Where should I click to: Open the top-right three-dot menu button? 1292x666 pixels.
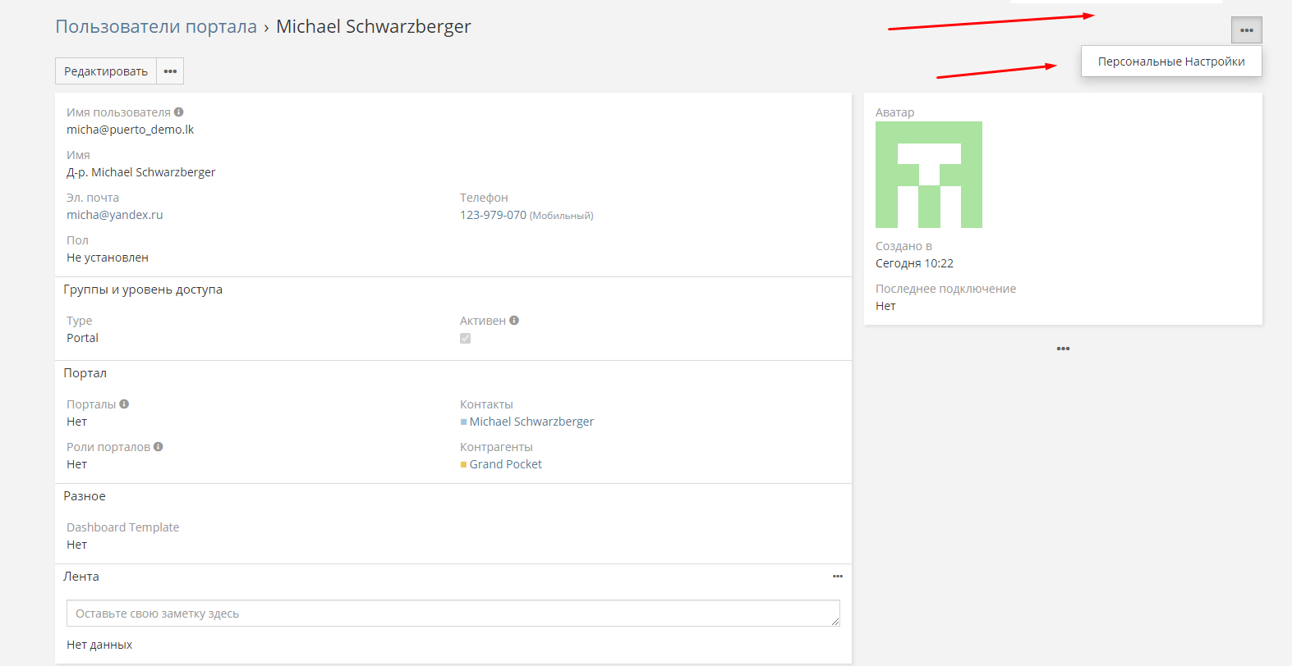pos(1246,30)
